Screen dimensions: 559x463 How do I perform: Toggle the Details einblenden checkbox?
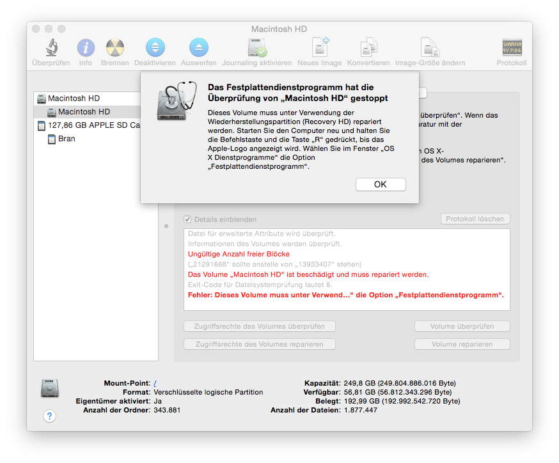pos(187,219)
